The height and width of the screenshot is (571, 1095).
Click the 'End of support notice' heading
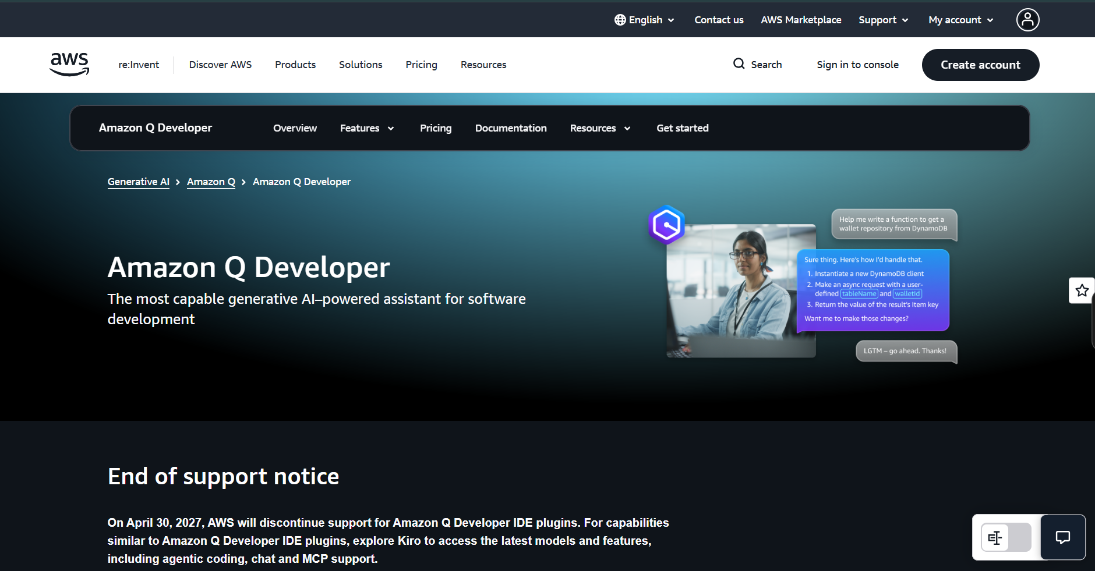[223, 476]
